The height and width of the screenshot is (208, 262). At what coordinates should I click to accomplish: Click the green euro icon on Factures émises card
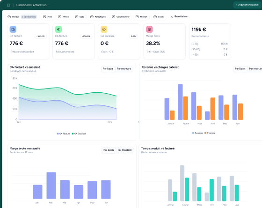[x=58, y=30]
